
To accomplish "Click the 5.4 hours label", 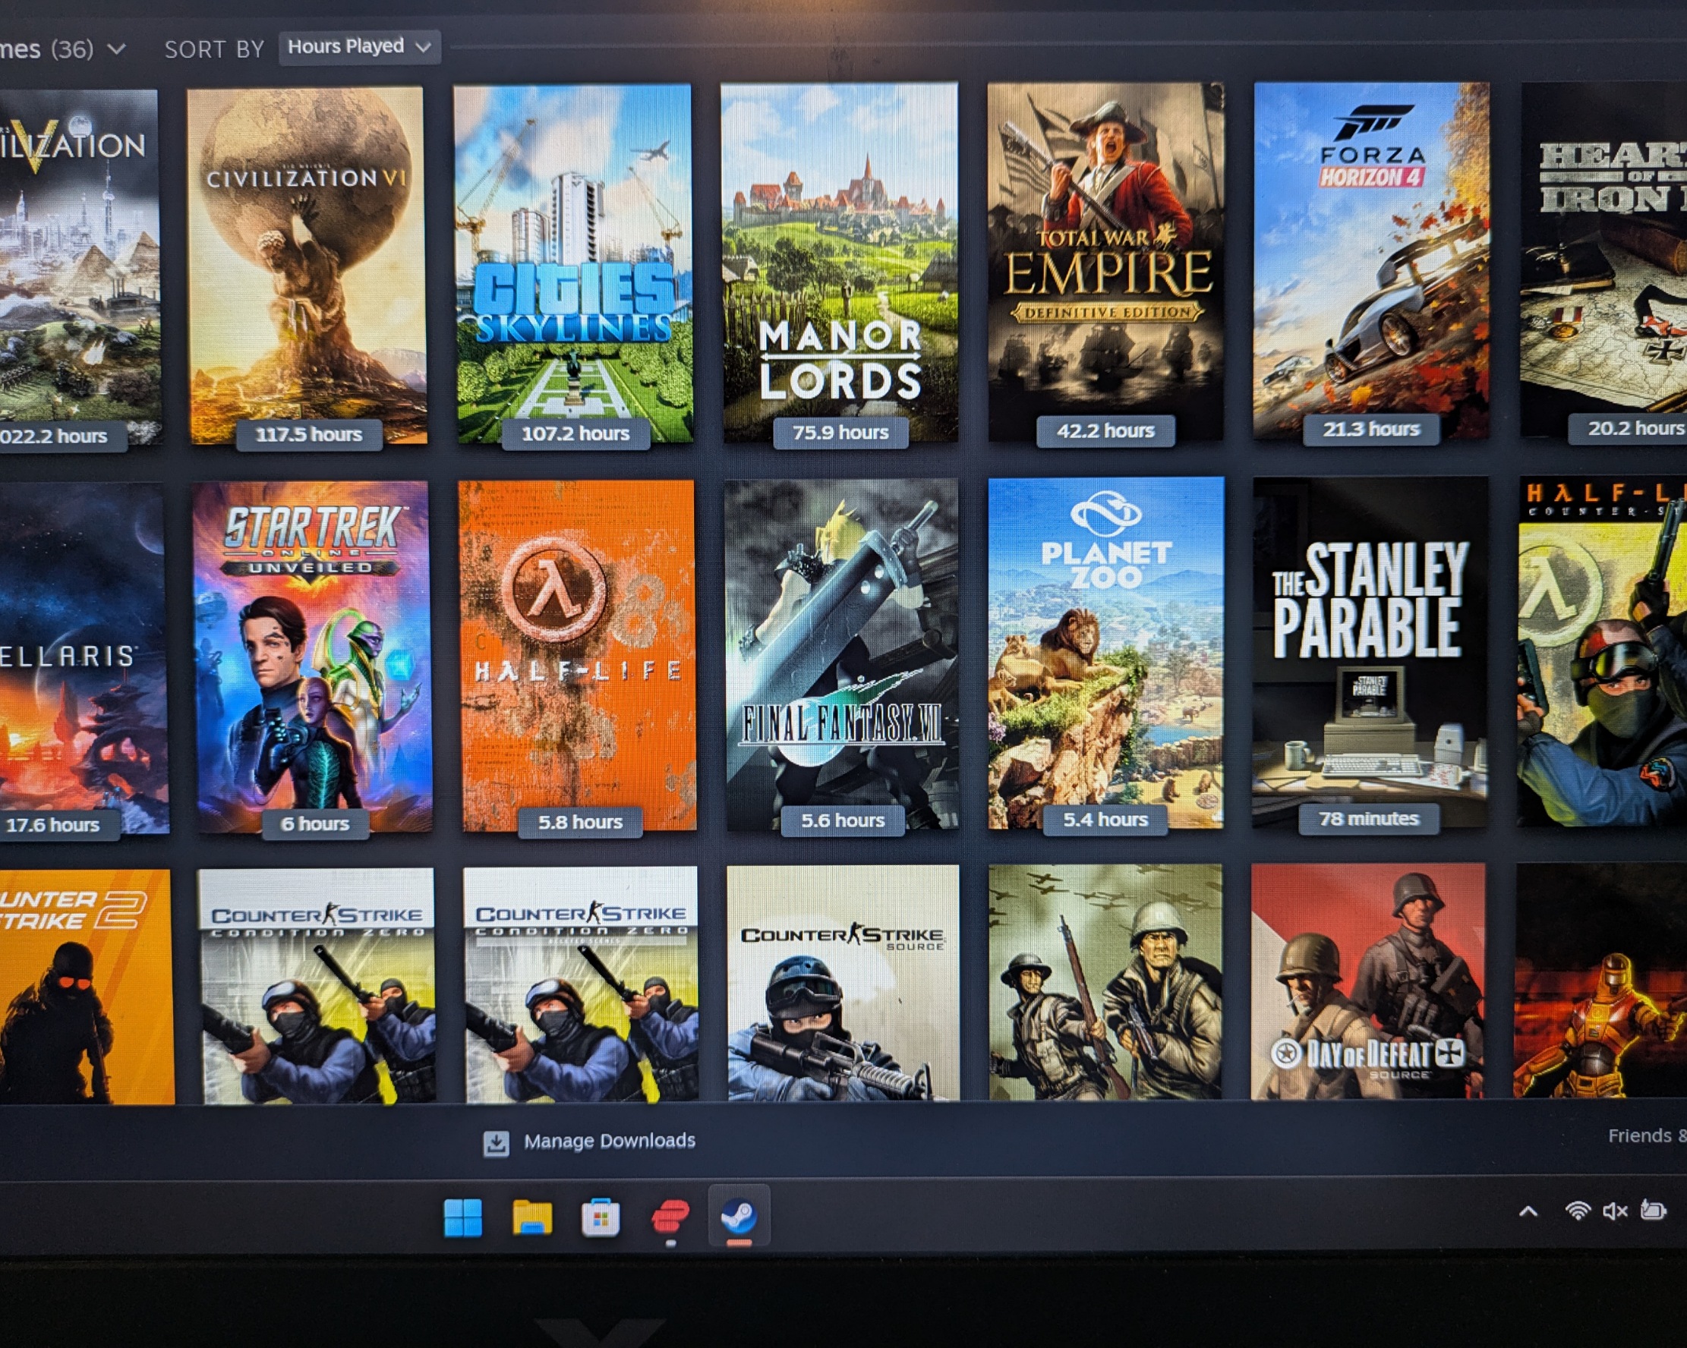I will (x=1105, y=820).
